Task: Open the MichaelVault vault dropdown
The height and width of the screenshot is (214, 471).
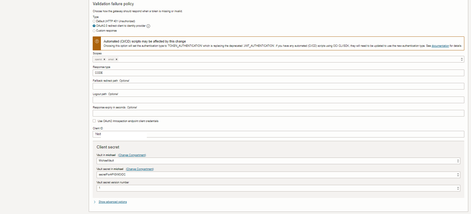Action: click(273, 161)
